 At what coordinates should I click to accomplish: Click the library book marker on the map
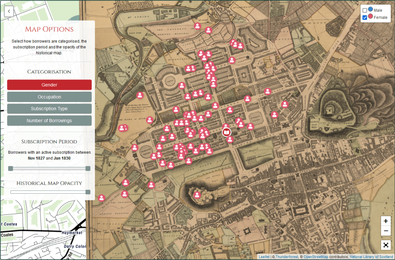(x=227, y=132)
